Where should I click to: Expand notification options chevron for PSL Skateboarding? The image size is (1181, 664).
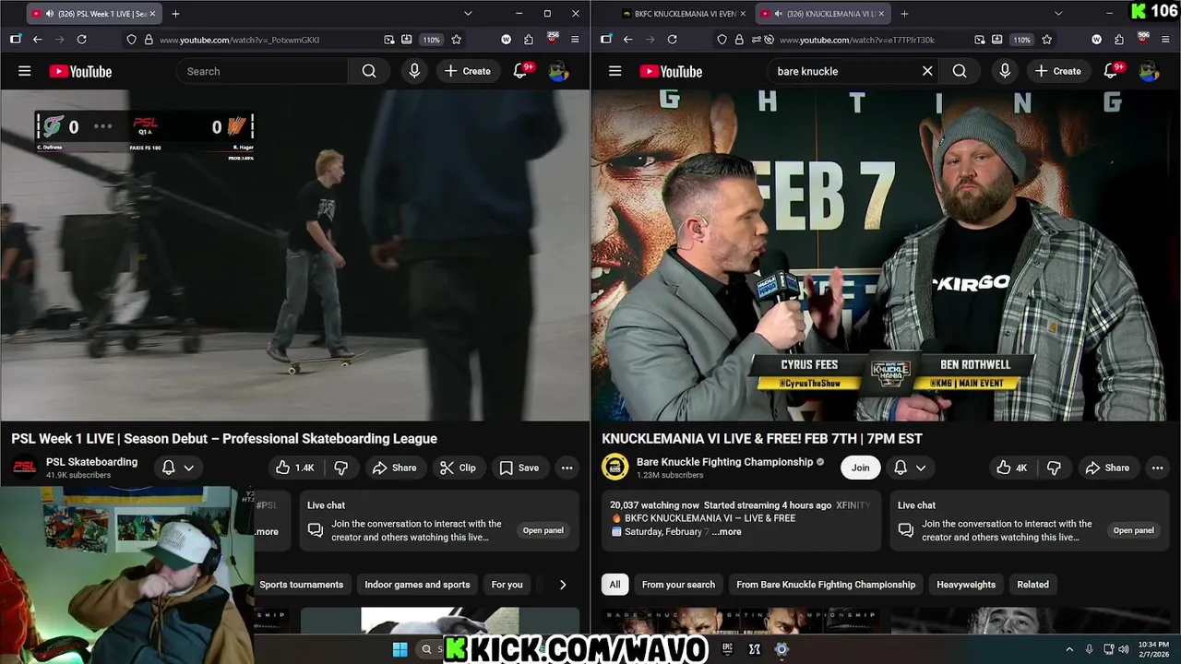coord(188,468)
